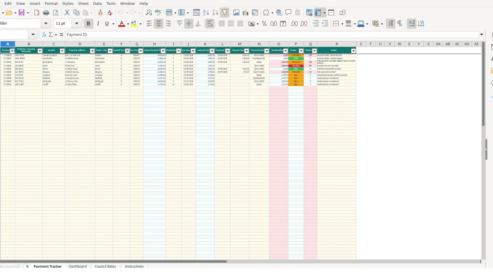Open the Property Address filter dropdown
This screenshot has height=277, width=493.
92,51
